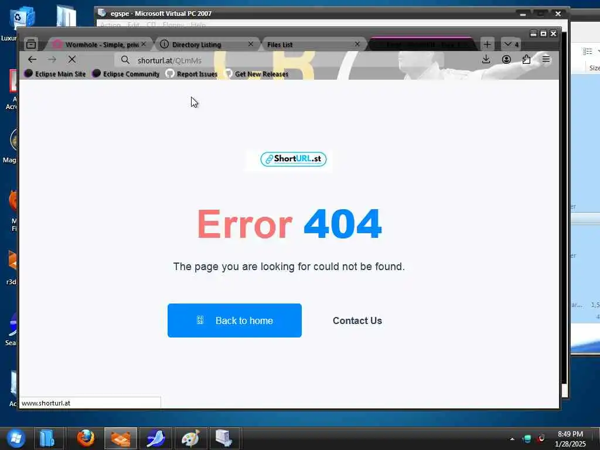The width and height of the screenshot is (600, 450).
Task: Select the folder icon on the desktop
Action: [x=66, y=16]
